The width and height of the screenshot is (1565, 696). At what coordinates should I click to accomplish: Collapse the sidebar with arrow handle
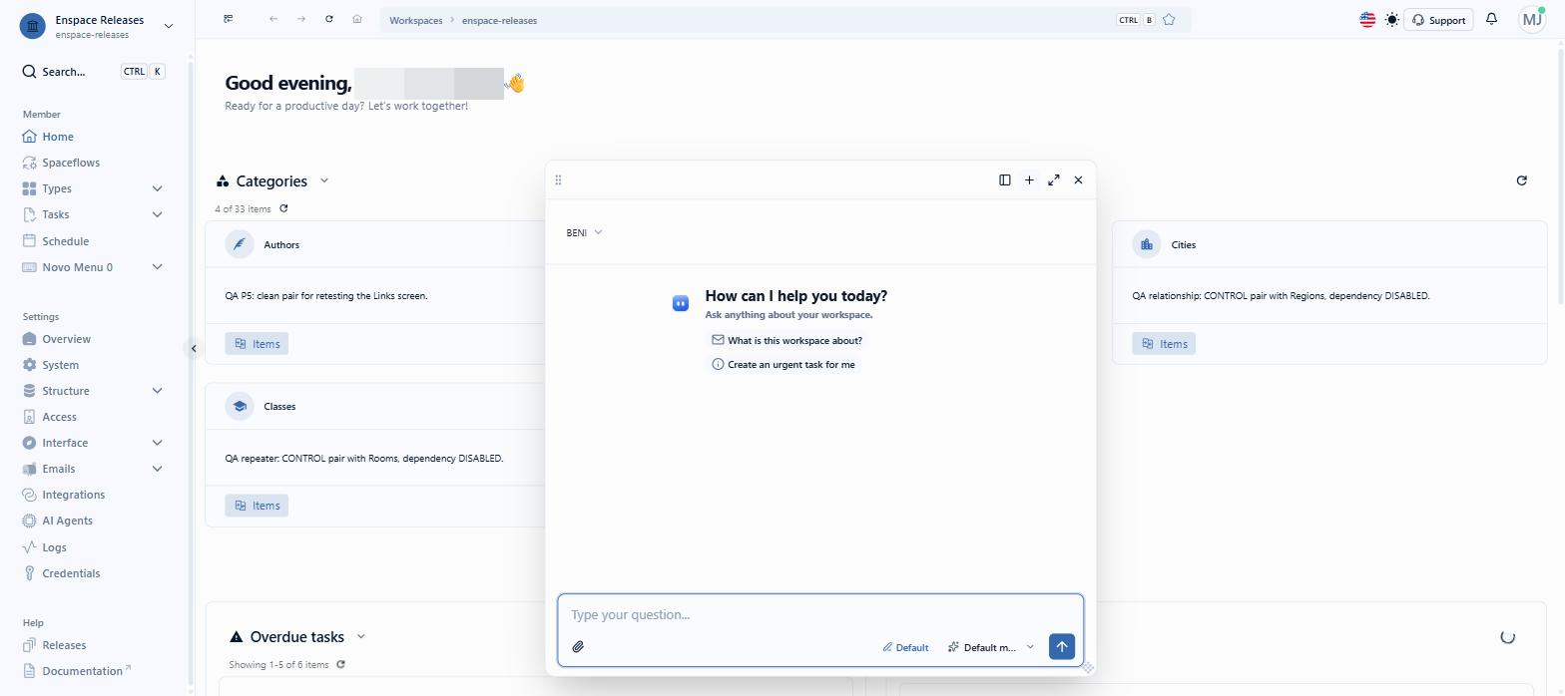tap(194, 348)
